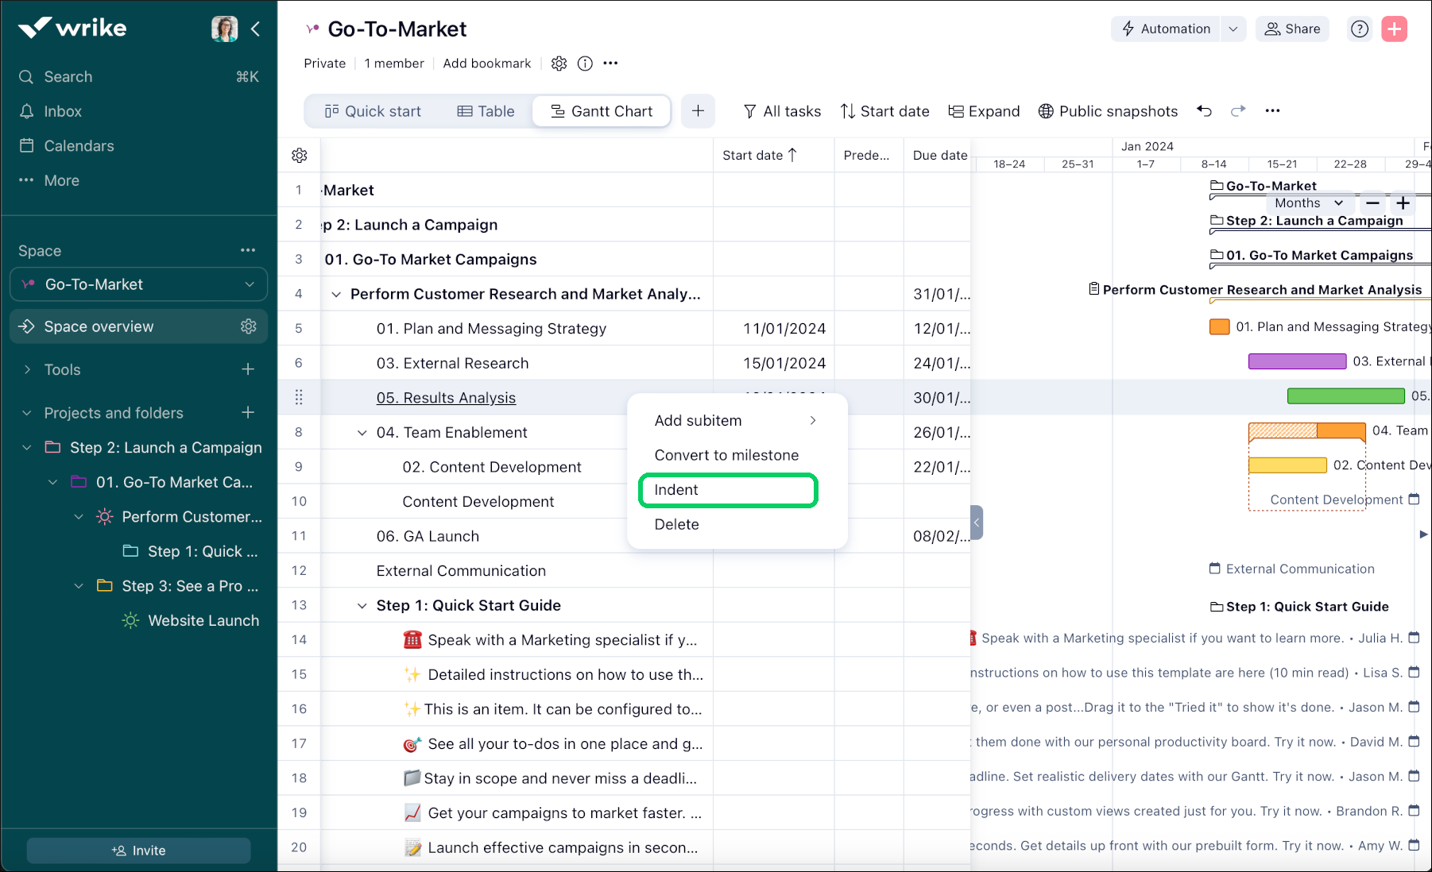Open the help question mark icon
1432x872 pixels.
[1360, 29]
